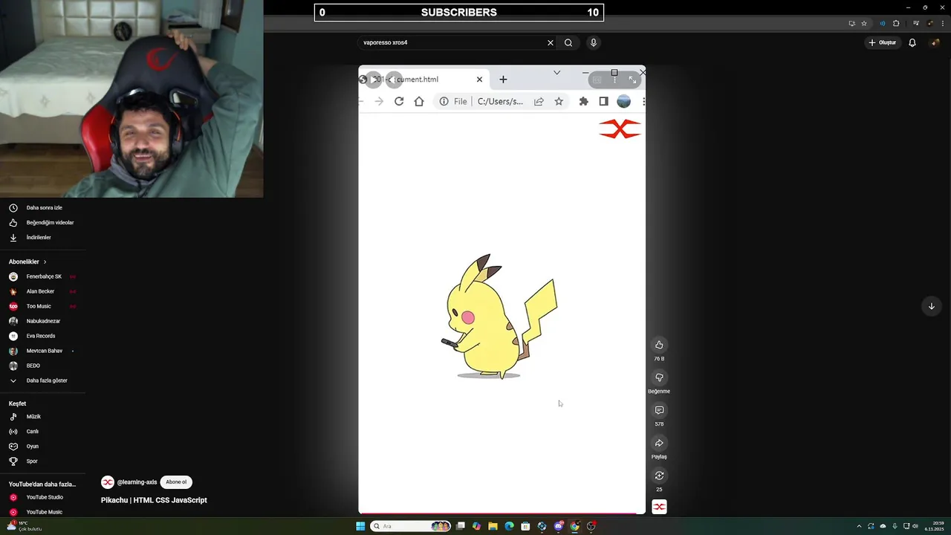Click the Pikachu | HTML CSS JavaScript title

154,500
